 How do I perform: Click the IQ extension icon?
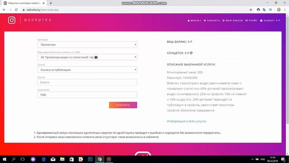point(270,10)
